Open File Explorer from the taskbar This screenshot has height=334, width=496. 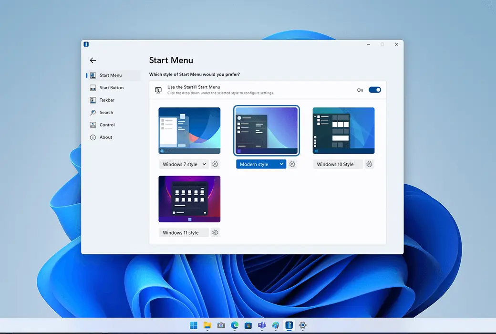click(x=207, y=325)
